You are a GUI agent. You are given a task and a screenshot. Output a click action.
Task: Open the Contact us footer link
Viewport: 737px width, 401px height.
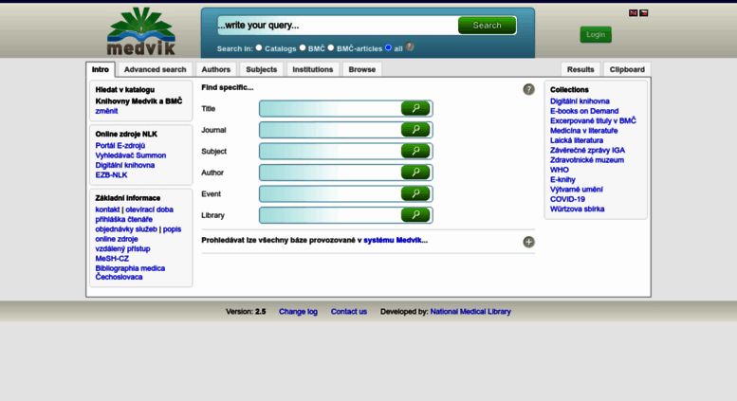(x=349, y=311)
